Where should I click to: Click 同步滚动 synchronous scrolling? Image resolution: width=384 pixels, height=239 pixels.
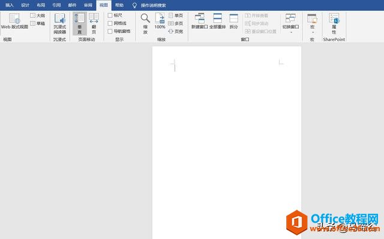[x=256, y=23]
